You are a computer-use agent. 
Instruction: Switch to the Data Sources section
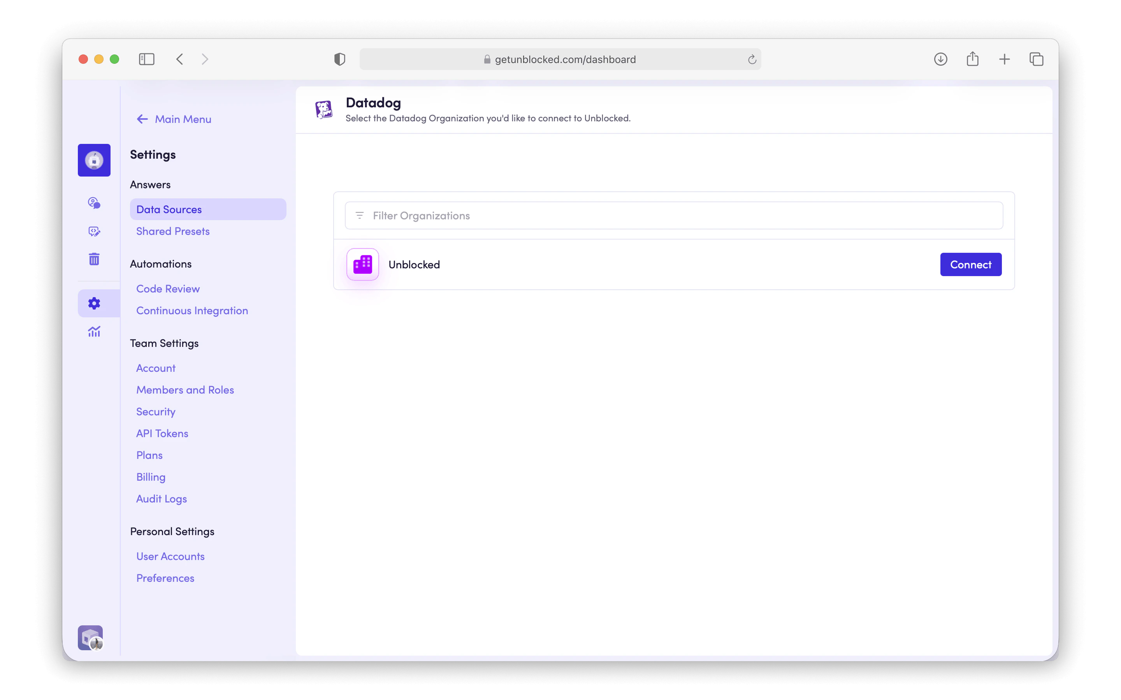[169, 209]
